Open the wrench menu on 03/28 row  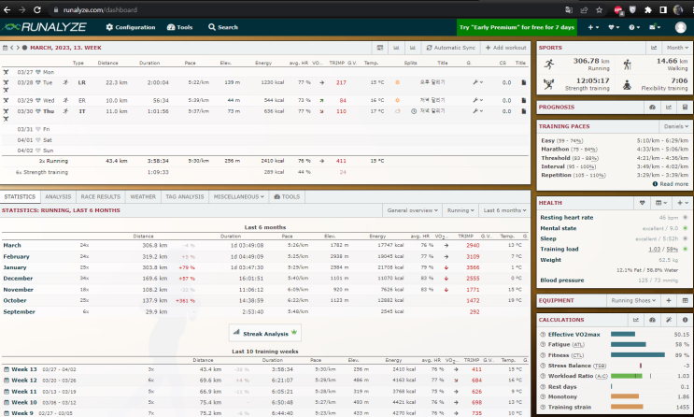point(477,82)
